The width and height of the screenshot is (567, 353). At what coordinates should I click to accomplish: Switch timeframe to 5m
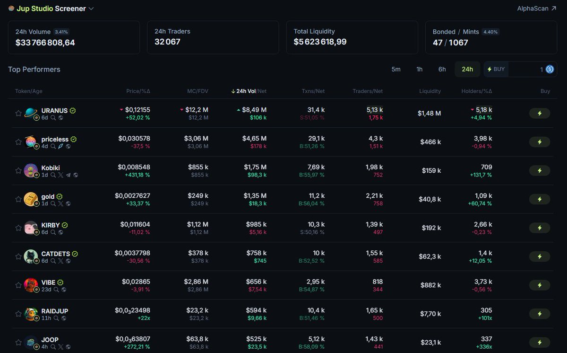pos(396,69)
